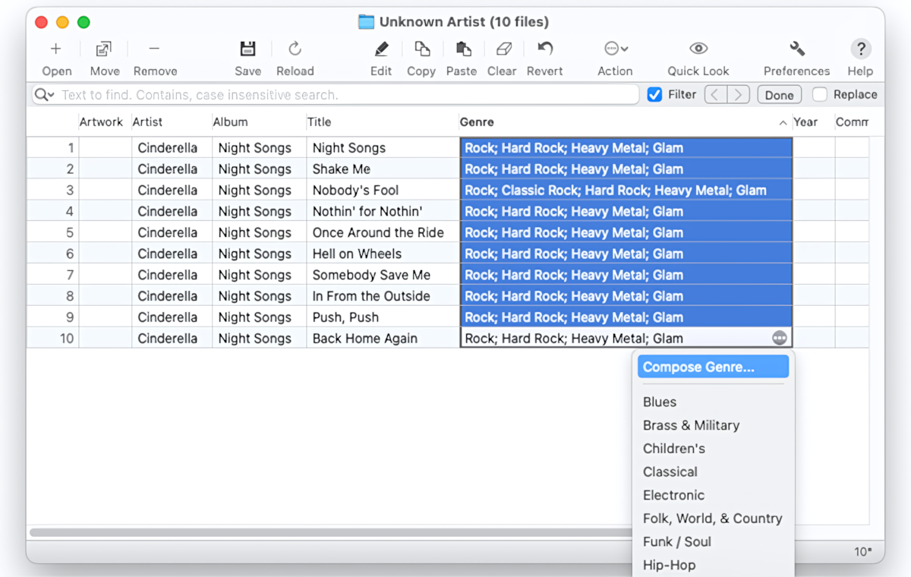Click the Copy toolbar icon
The width and height of the screenshot is (911, 577).
click(421, 49)
